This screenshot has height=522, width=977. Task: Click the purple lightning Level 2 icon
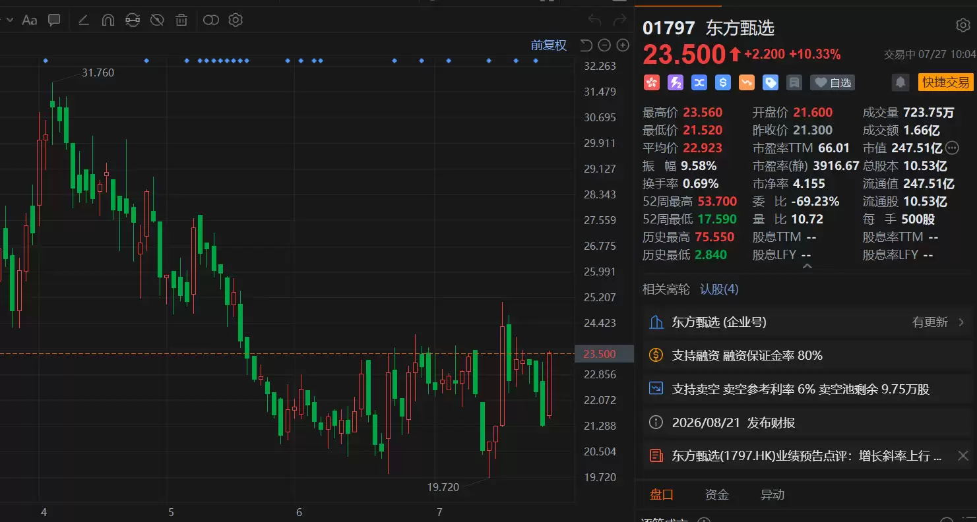[x=676, y=82]
